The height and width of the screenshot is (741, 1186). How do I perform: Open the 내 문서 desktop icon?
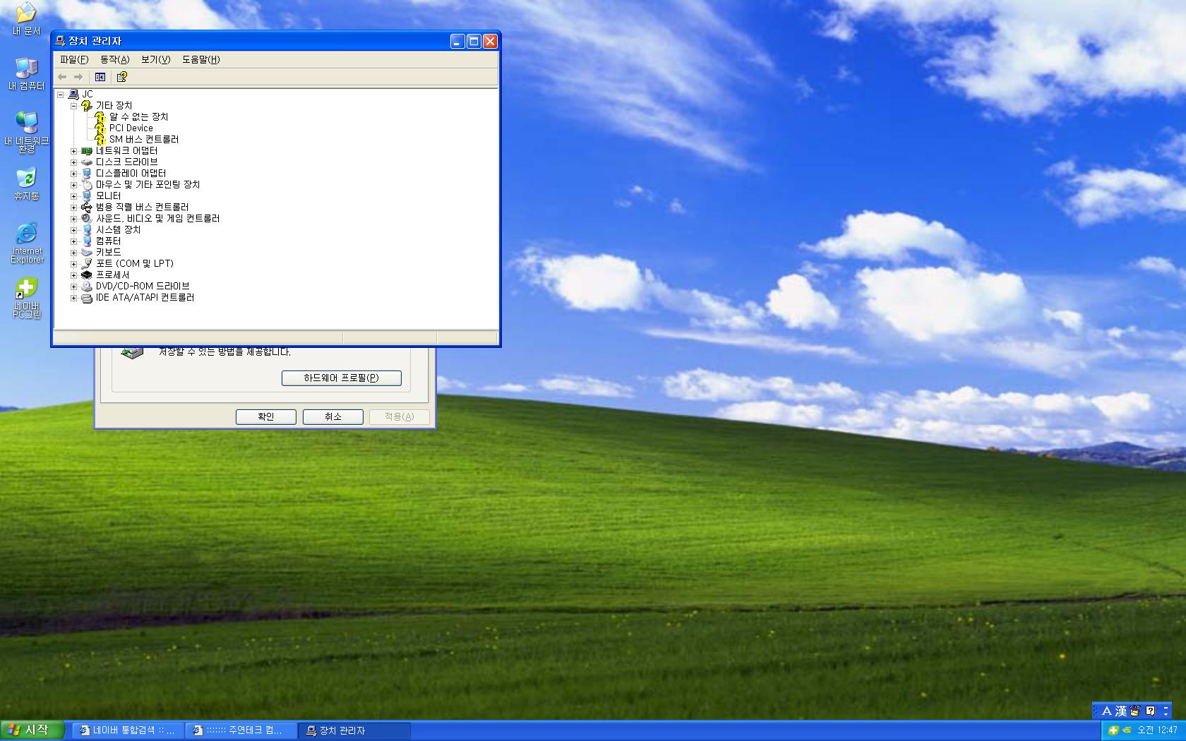[x=26, y=19]
